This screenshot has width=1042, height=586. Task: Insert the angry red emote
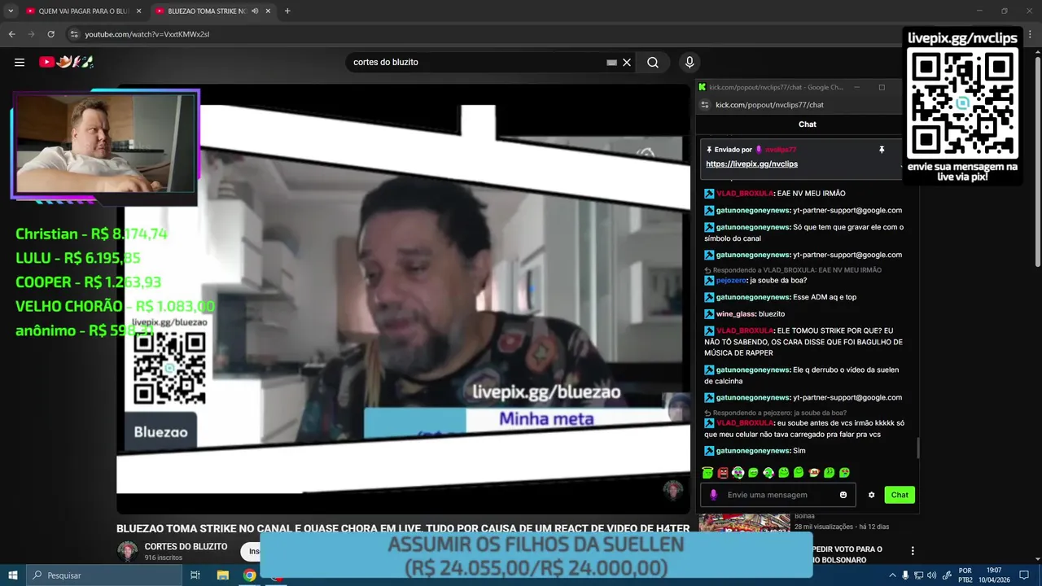tap(723, 473)
